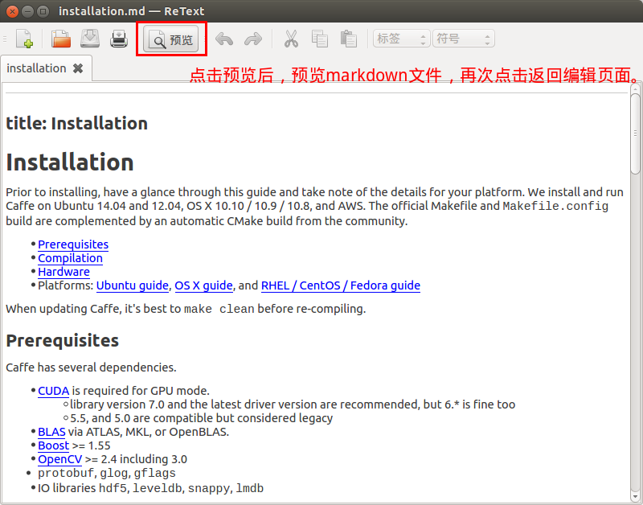
Task: Click the toolbar drag handle grip
Action: (x=5, y=39)
